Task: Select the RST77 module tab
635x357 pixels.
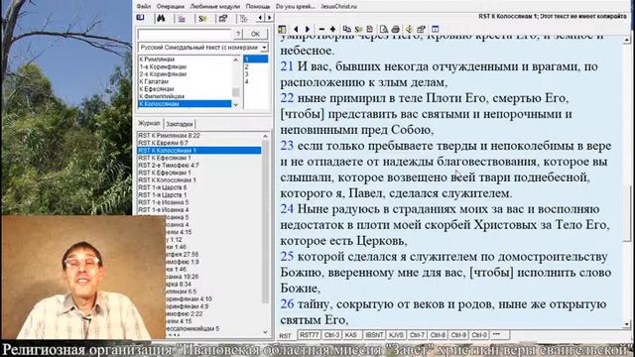Action: (x=310, y=335)
